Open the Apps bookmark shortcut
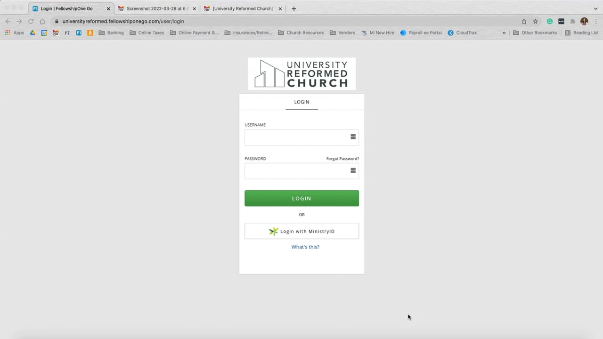The height and width of the screenshot is (339, 603). (x=15, y=33)
